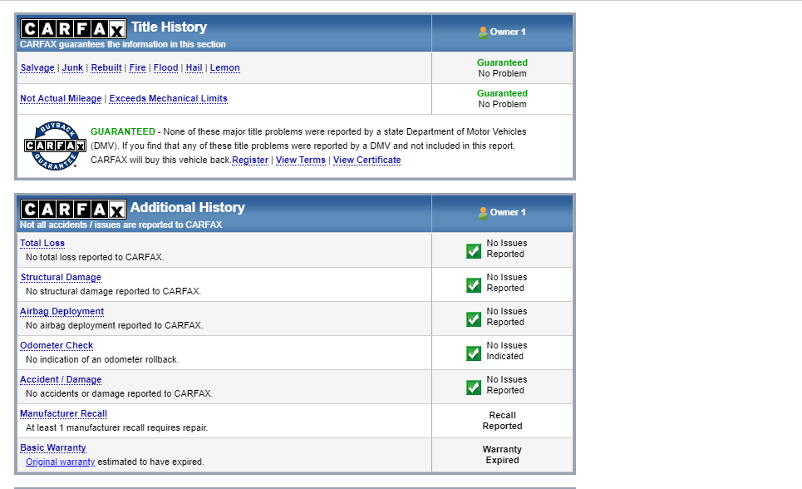Click 'No Issues Indicated' for Odometer Check
This screenshot has width=802, height=489.
[x=507, y=351]
